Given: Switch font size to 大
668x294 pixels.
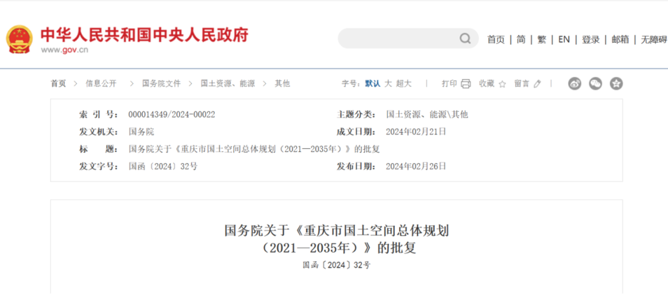Looking at the screenshot, I should 388,83.
